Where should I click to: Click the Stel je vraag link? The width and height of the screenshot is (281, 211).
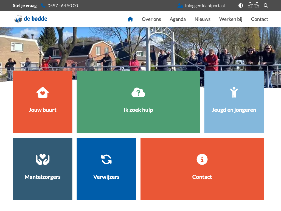pyautogui.click(x=25, y=5)
